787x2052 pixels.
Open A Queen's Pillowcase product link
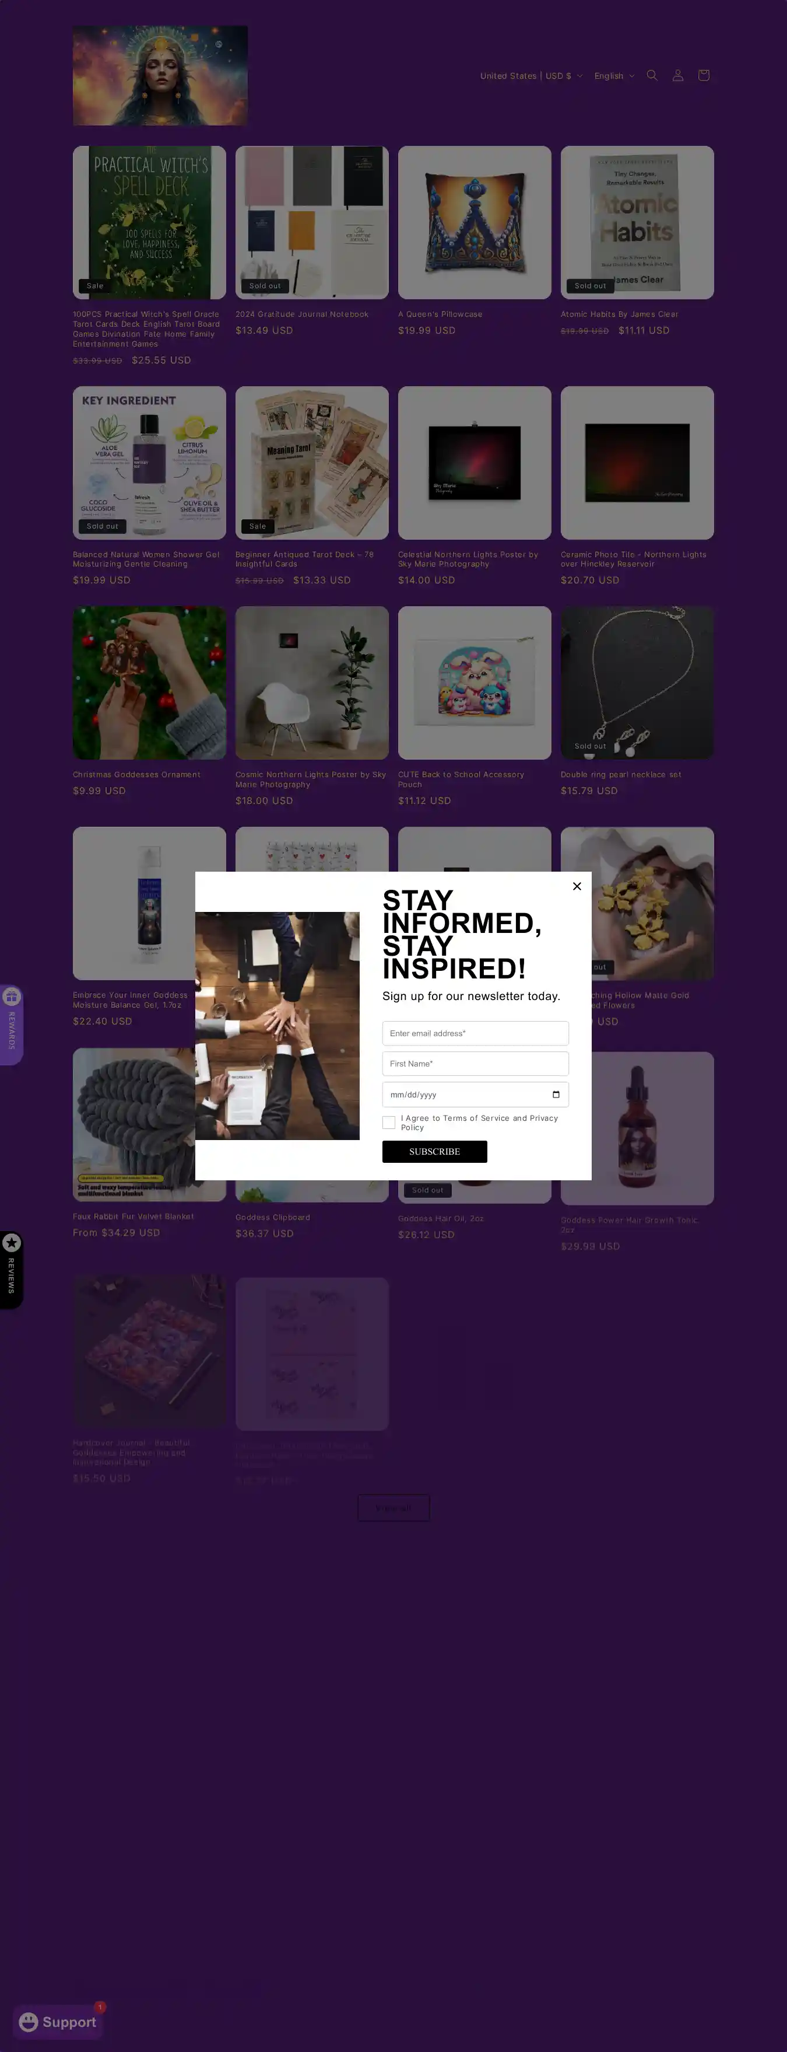pyautogui.click(x=440, y=314)
